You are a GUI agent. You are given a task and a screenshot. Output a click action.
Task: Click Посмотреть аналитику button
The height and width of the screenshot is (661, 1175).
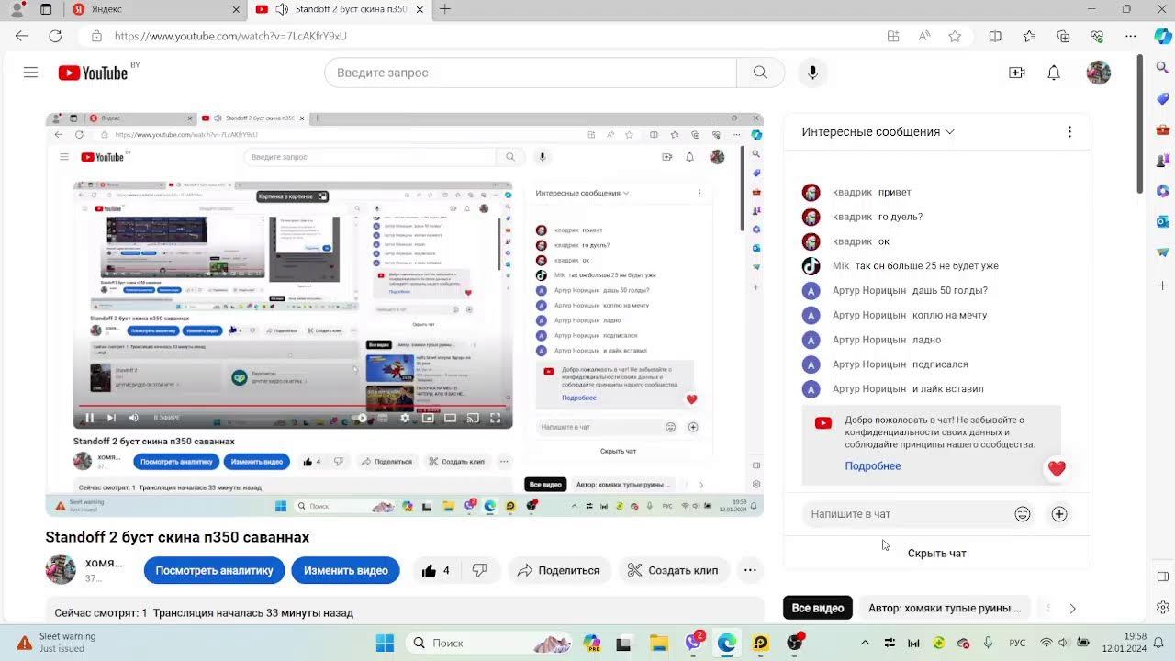click(214, 570)
